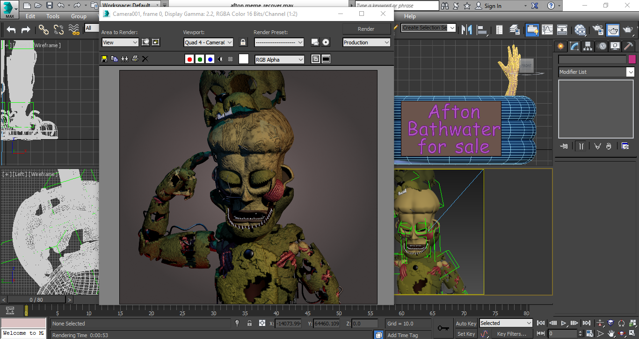This screenshot has height=339, width=639.
Task: Toggle green channel in render window
Action: click(x=200, y=59)
